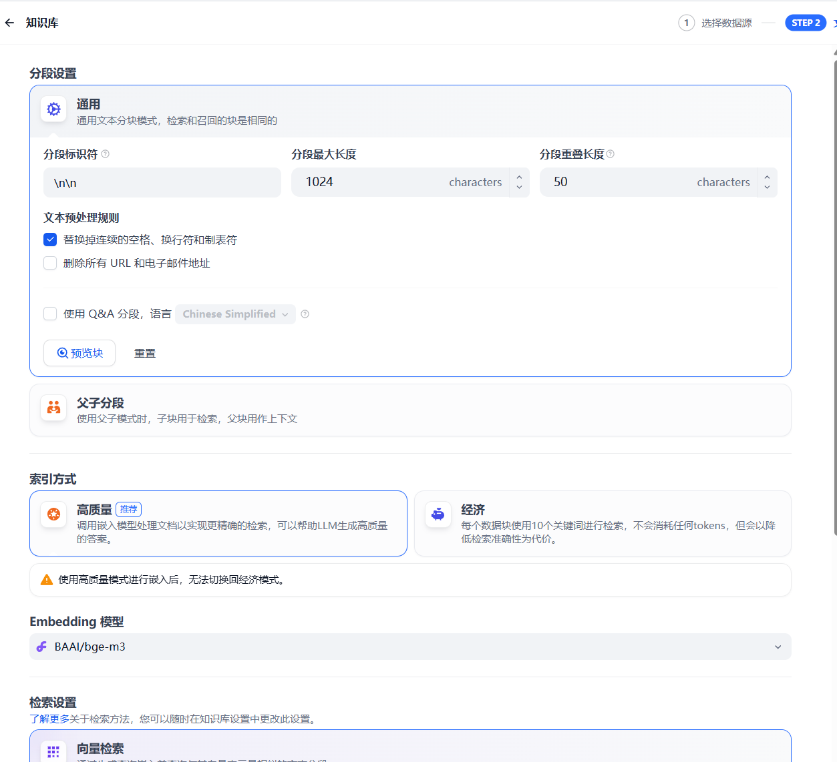Click the back arrow beside 知识库
Viewport: 837px width, 762px height.
(x=9, y=22)
